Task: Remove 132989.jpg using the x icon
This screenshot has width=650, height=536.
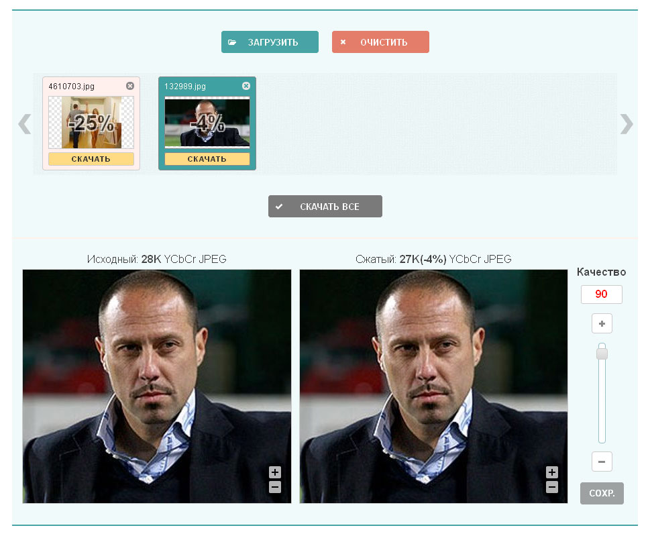Action: 246,86
